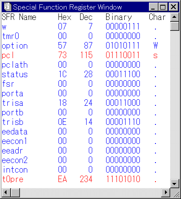Select the pcl register row

(86, 55)
